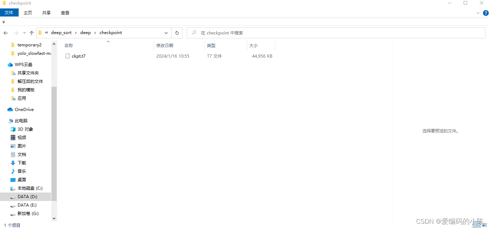489x228 pixels.
Task: Open recent locations dropdown beside forward arrow
Action: click(x=24, y=33)
